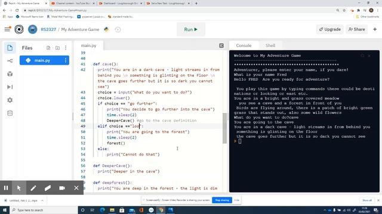This screenshot has height=214, width=382.
Task: Open the Replit hamburger menu
Action: point(7,29)
